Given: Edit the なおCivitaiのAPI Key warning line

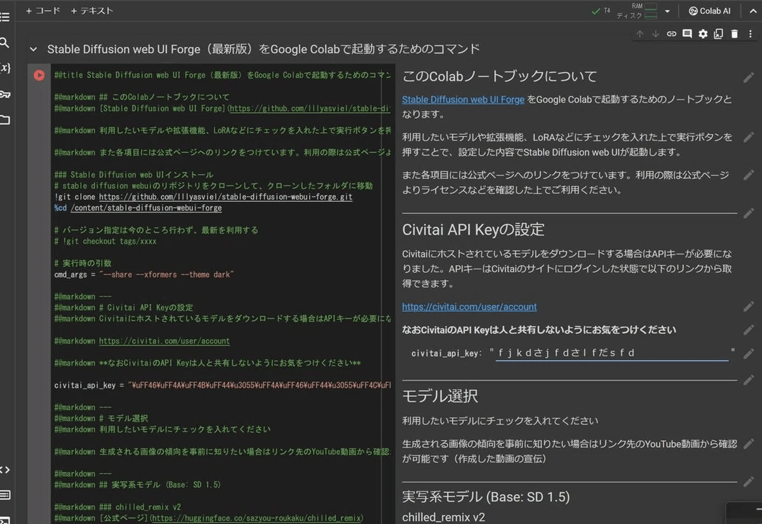Looking at the screenshot, I should tap(749, 330).
